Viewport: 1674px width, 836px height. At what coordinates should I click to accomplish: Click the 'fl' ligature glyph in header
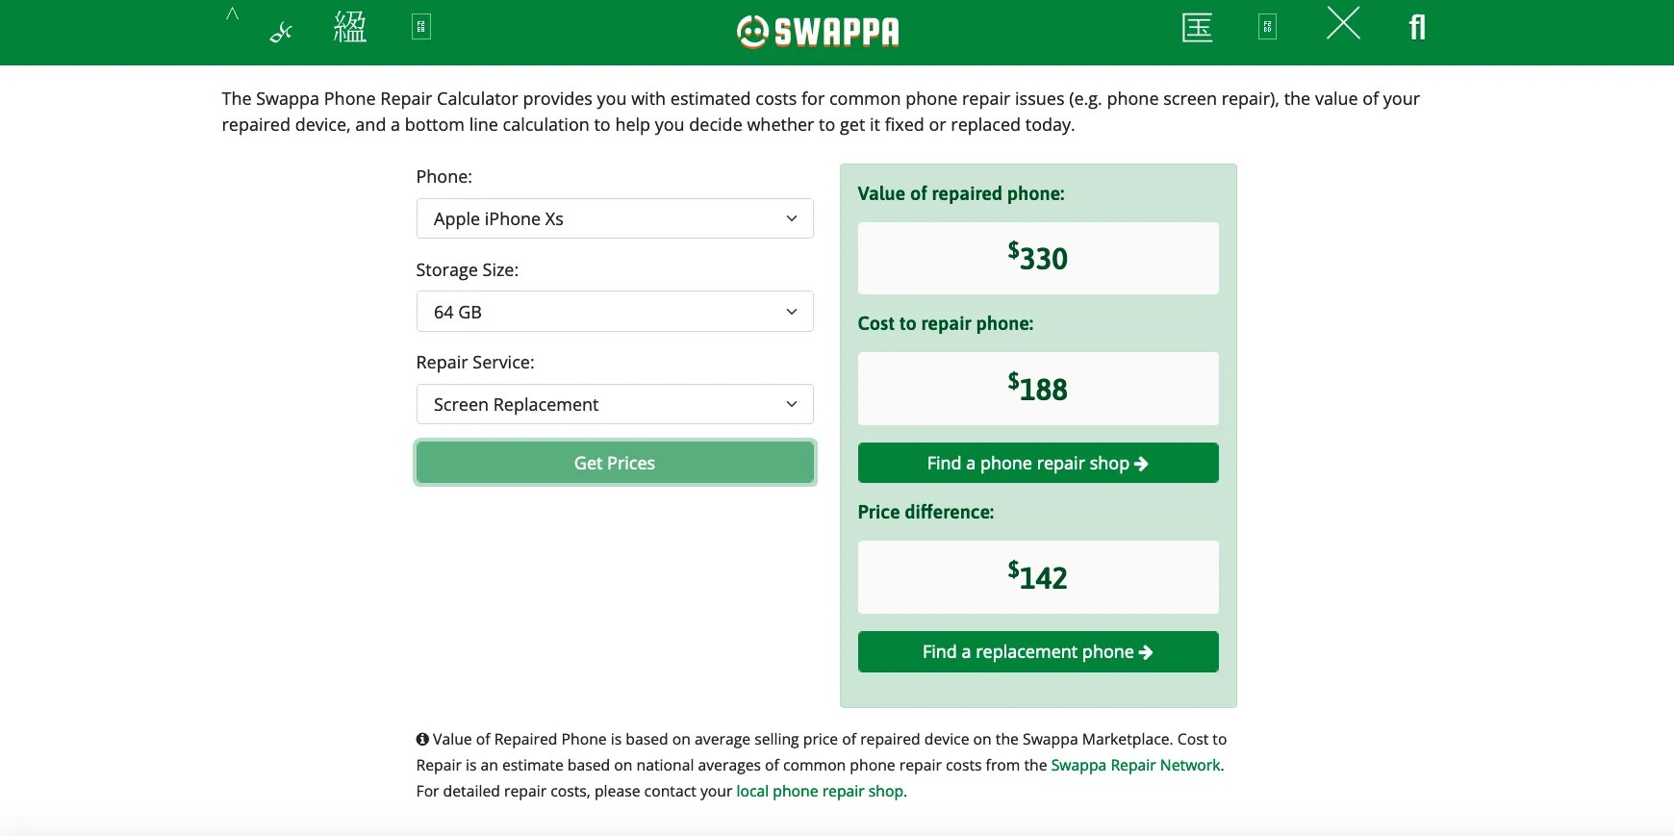pyautogui.click(x=1416, y=27)
